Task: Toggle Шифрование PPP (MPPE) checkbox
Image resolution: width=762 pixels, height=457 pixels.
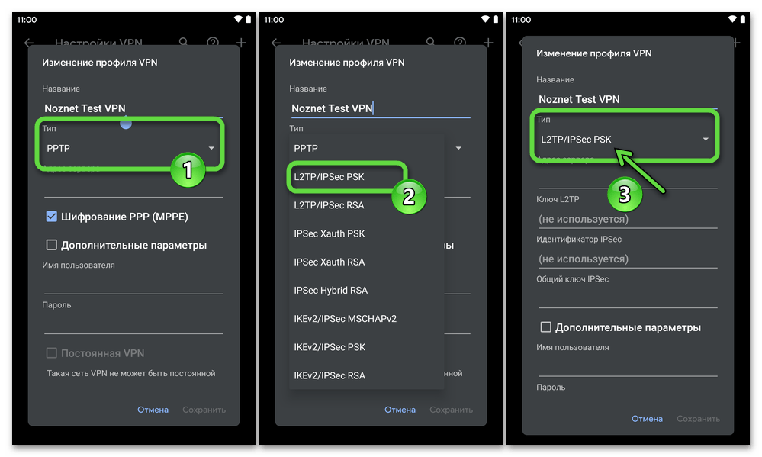Action: coord(52,217)
